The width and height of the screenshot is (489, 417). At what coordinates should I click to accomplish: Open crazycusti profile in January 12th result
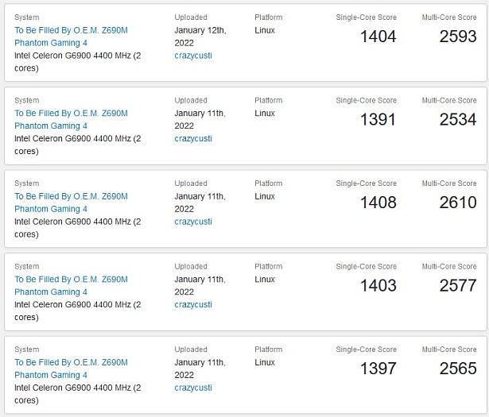[193, 56]
